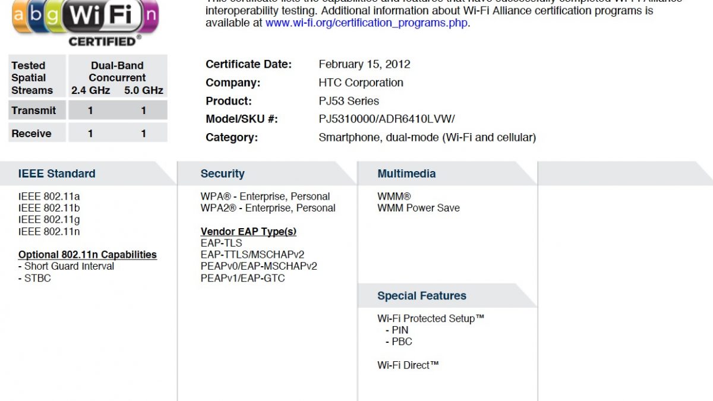Select the Multimedia section header
This screenshot has width=713, height=401.
406,173
